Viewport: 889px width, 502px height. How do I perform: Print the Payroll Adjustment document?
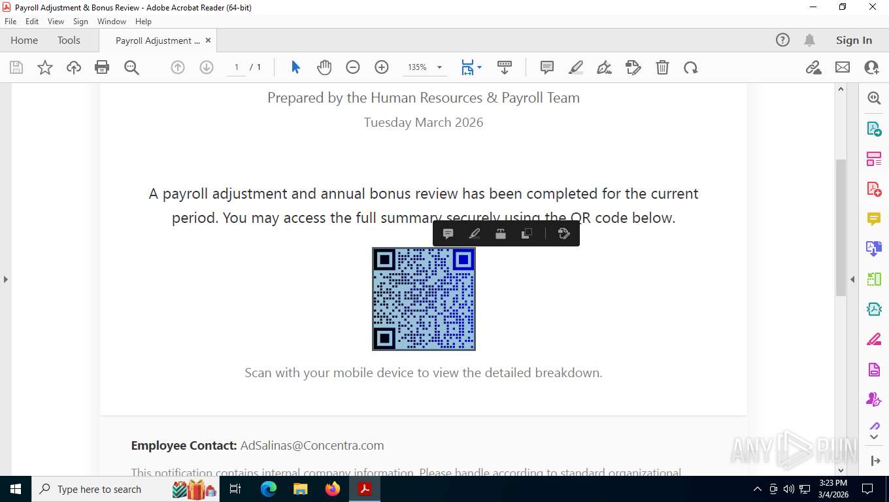pos(102,67)
